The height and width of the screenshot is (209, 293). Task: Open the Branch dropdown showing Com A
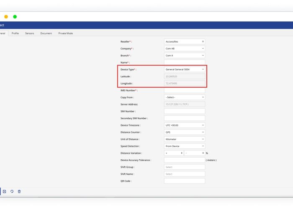click(x=185, y=55)
